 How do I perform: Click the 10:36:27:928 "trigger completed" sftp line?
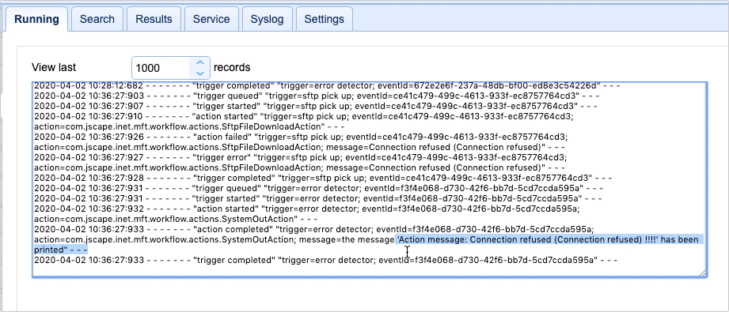coord(323,178)
